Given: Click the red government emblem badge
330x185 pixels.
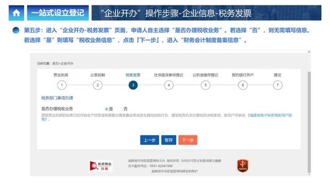Looking at the screenshot, I should pos(243,165).
